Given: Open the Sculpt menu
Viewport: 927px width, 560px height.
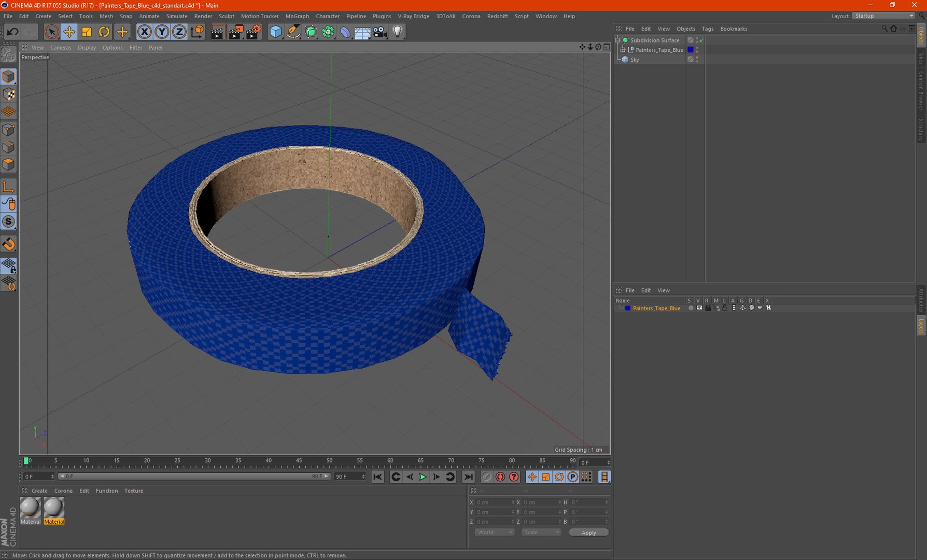Looking at the screenshot, I should [226, 16].
